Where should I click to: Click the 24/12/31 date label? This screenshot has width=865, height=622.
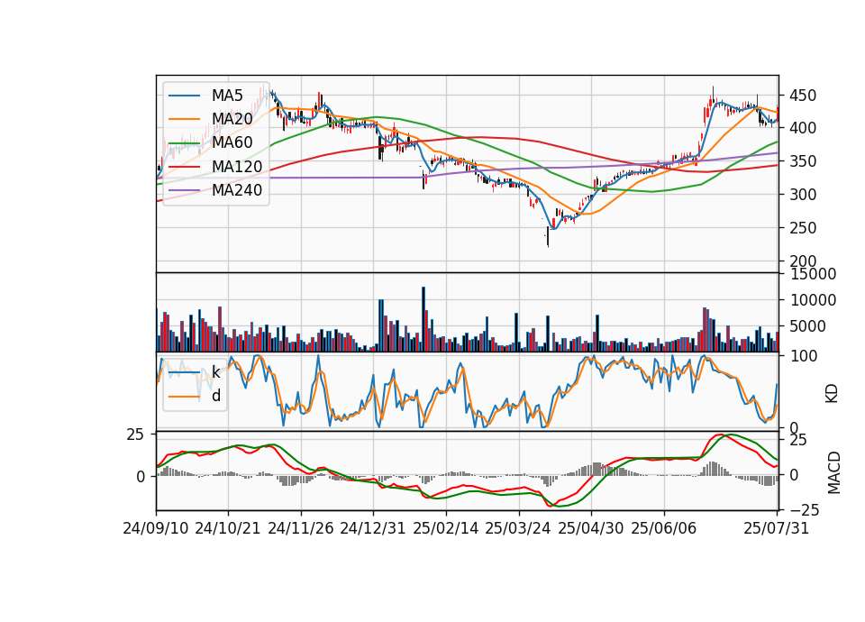point(373,528)
